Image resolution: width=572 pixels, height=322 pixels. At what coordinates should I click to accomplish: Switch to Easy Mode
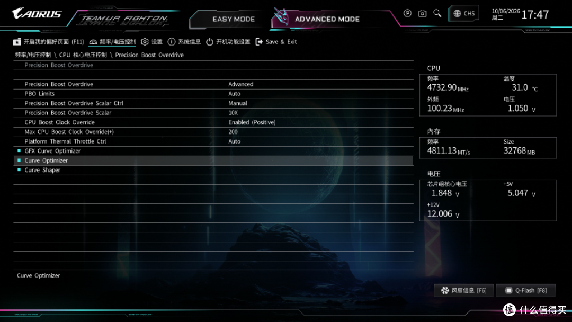(234, 19)
